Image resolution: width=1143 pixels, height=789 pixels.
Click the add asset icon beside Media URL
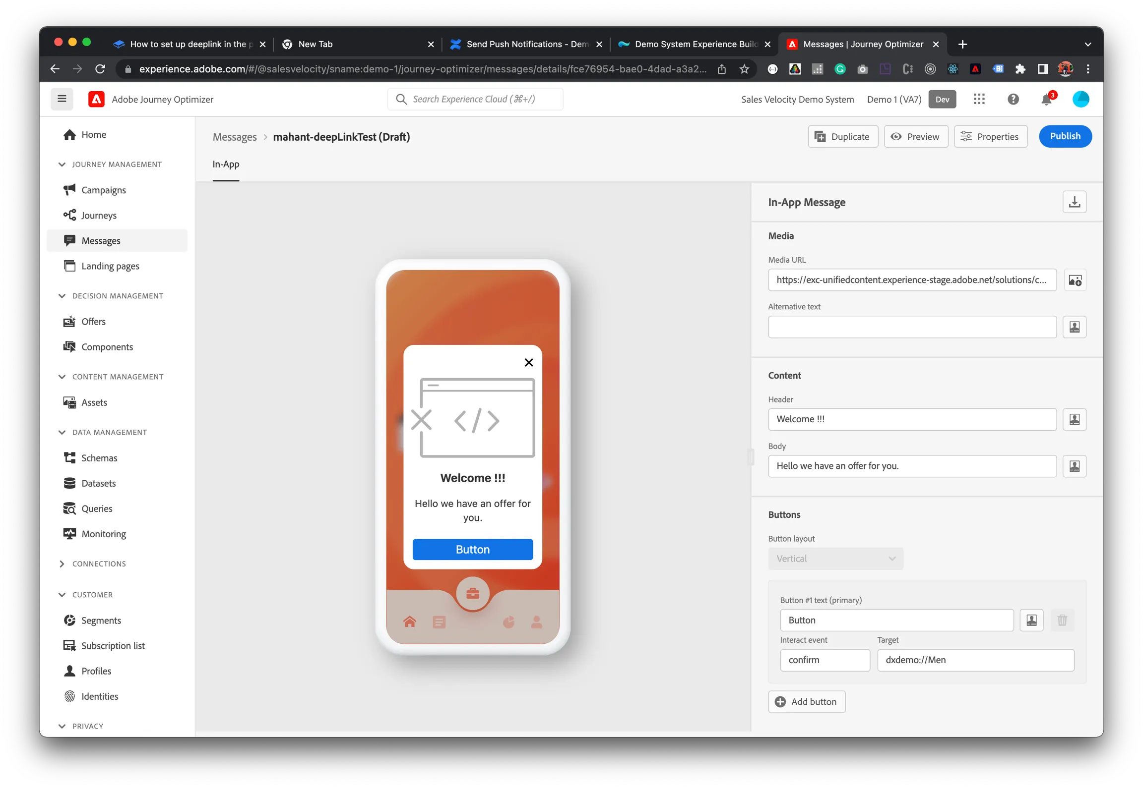1074,280
